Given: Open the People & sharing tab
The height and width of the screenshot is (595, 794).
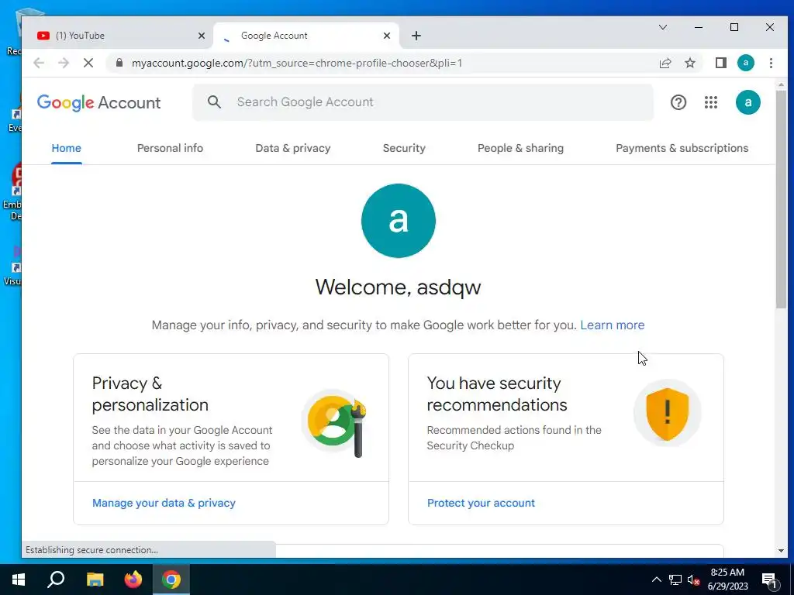Looking at the screenshot, I should click(520, 148).
